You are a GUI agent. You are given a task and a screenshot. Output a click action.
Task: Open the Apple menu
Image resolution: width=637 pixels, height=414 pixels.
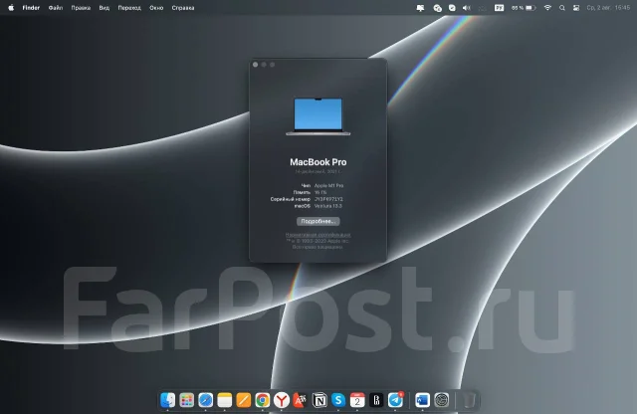pyautogui.click(x=11, y=8)
